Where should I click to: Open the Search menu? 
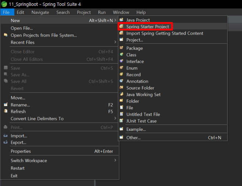[x=63, y=12]
